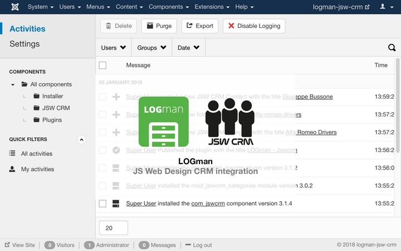The height and width of the screenshot is (251, 401).
Task: Click the plus icon on alfa-romeo-drivers row
Action: 116,114
